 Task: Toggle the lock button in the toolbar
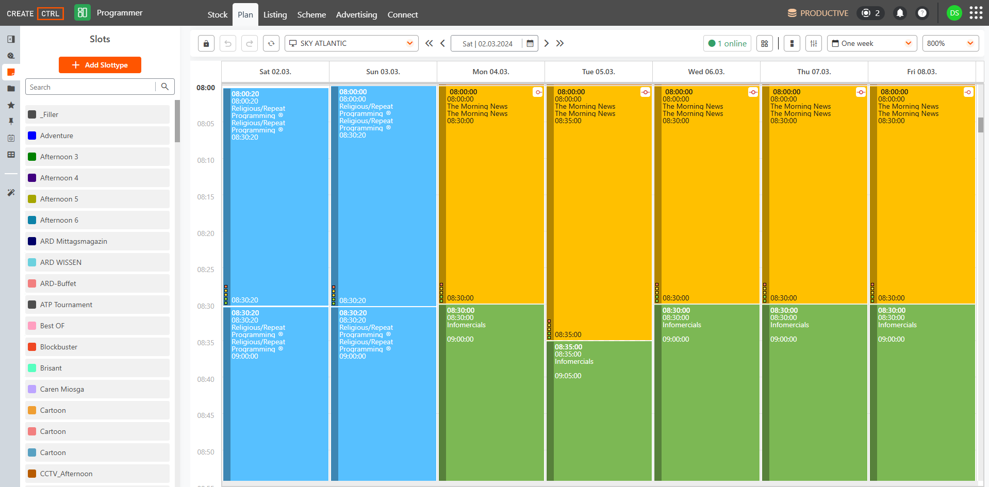point(206,43)
